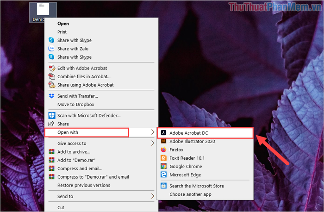Click the WinRAR icon beside Add to archive
This screenshot has height=212, width=324.
(51, 152)
